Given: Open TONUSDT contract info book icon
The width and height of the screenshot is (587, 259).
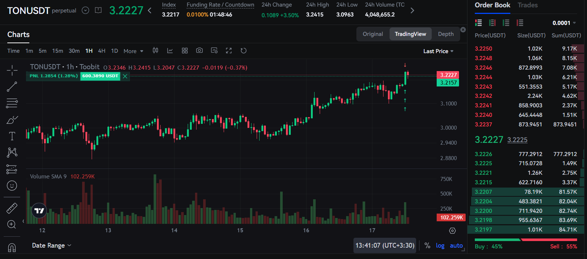Looking at the screenshot, I should [x=98, y=10].
